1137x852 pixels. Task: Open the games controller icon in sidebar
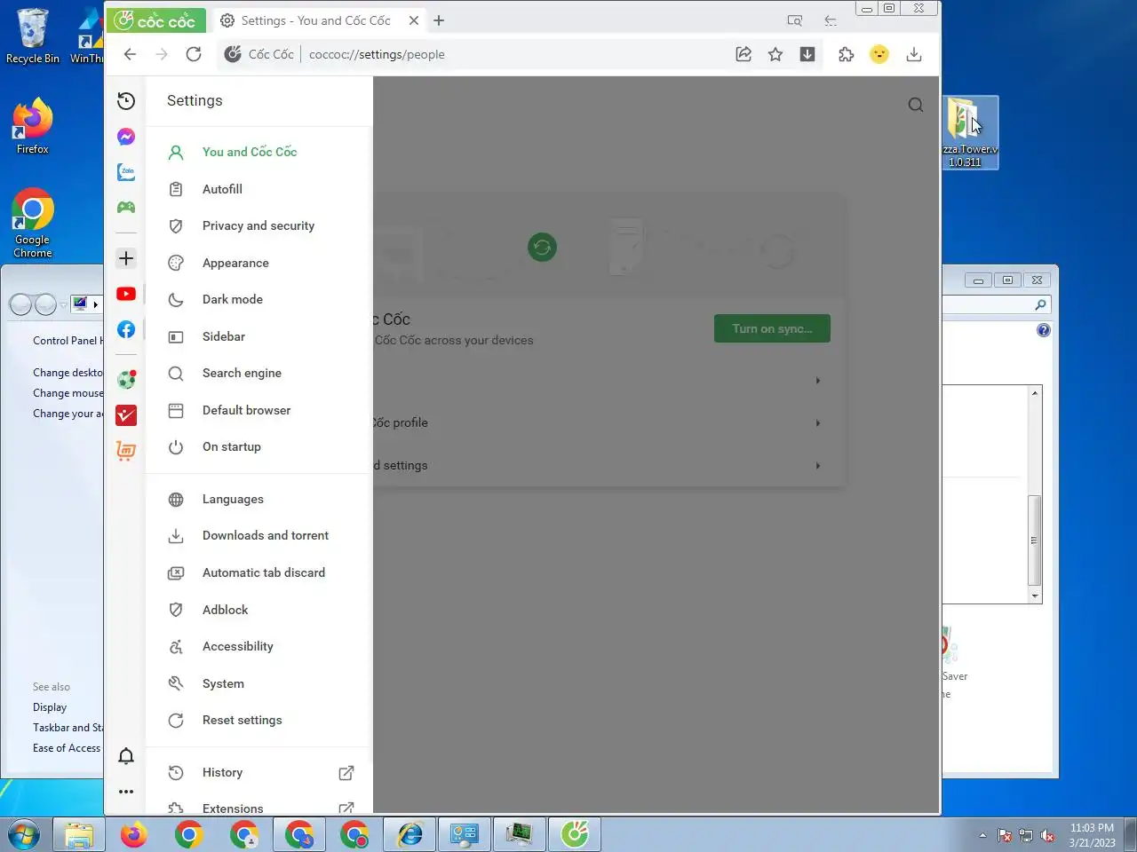coord(126,208)
